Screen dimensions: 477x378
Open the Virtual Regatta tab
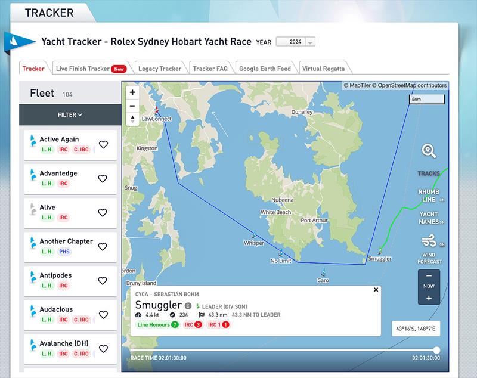(x=323, y=69)
